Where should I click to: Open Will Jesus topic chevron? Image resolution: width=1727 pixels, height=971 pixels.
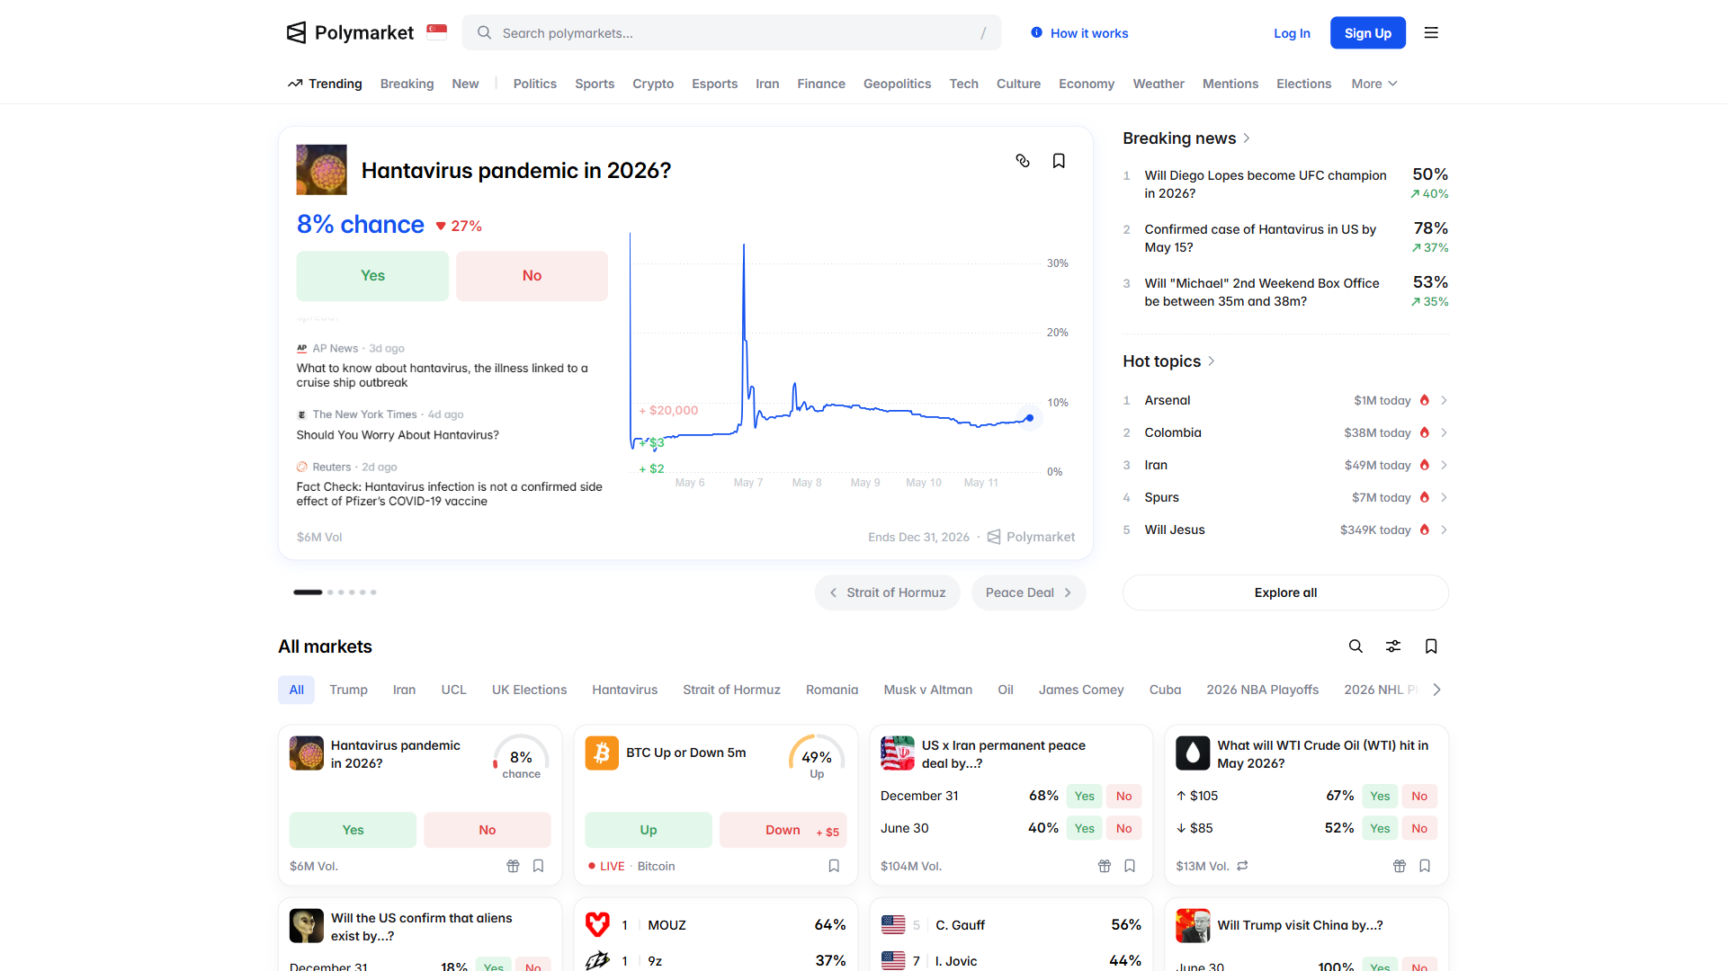pos(1444,530)
